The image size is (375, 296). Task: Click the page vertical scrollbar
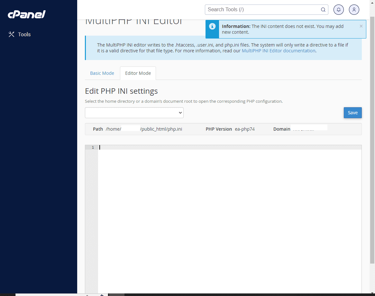pyautogui.click(x=372, y=140)
